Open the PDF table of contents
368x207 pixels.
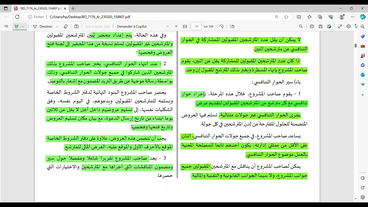(6, 26)
